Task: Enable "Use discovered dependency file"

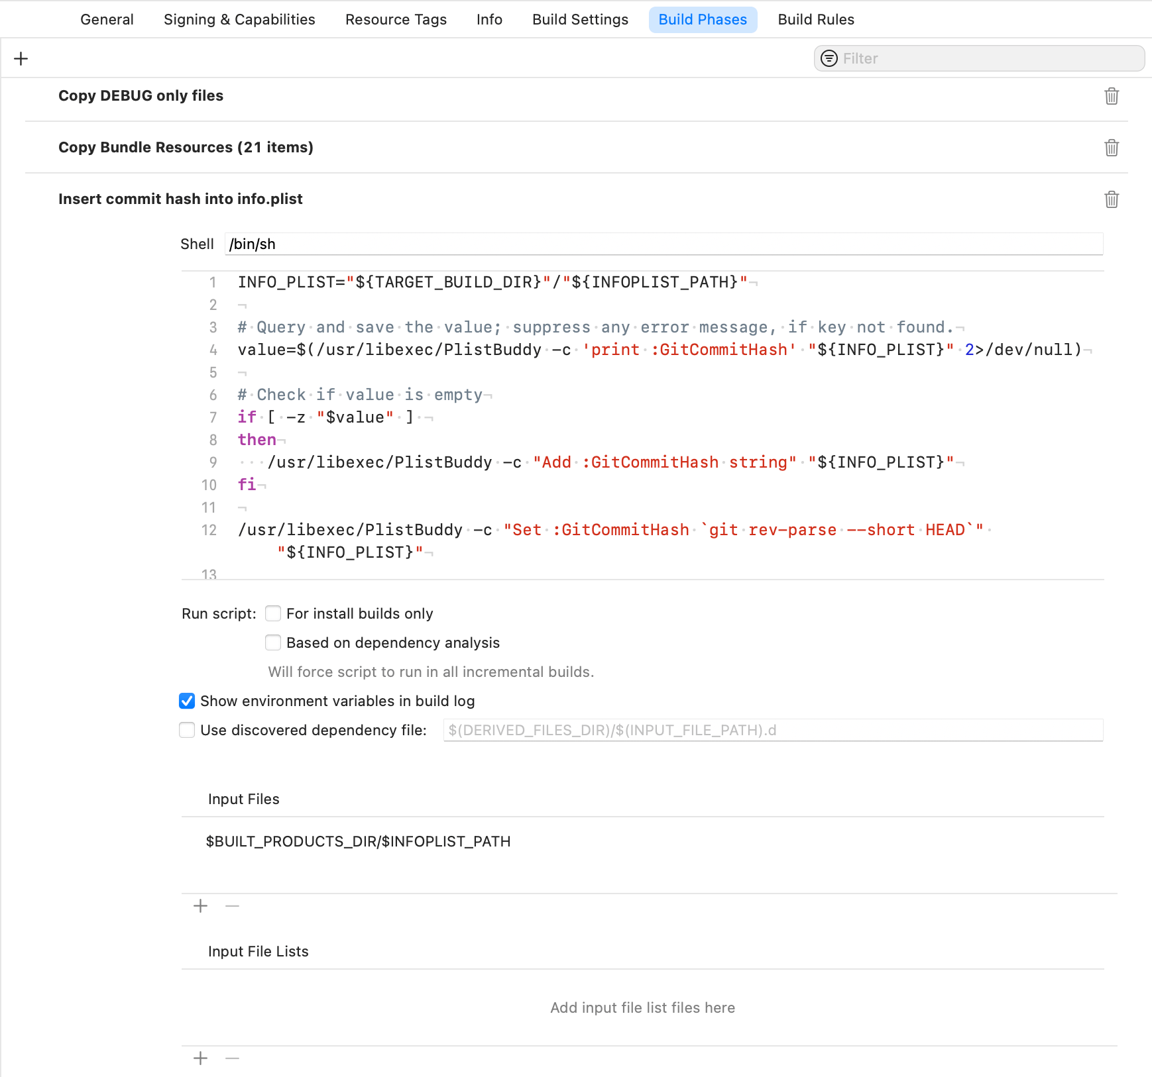Action: pos(186,730)
